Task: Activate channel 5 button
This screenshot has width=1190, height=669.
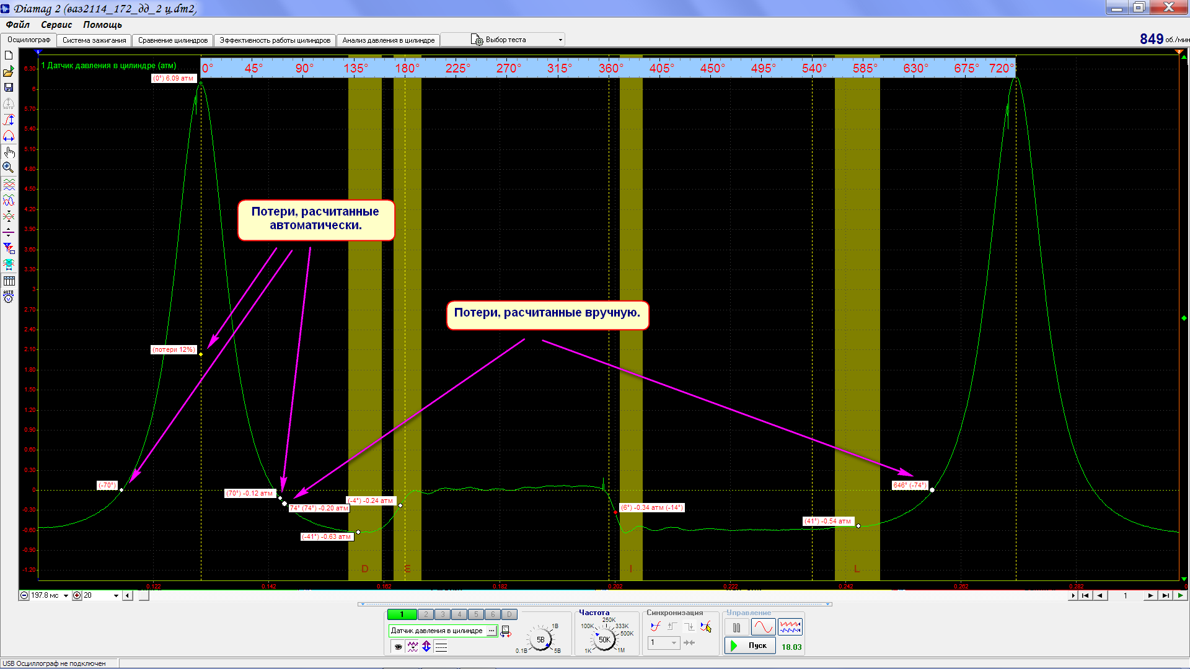Action: tap(476, 614)
